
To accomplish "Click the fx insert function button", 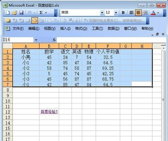I will click(54, 40).
